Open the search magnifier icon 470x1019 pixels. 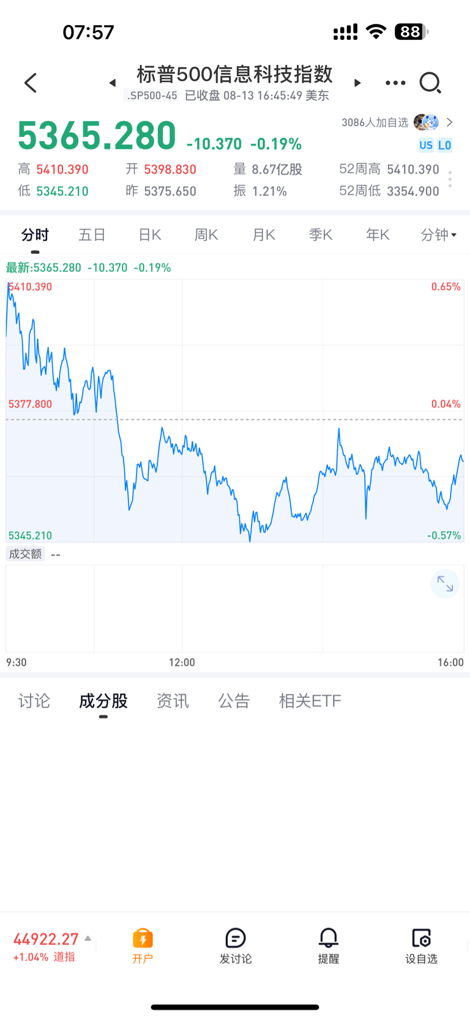(430, 83)
